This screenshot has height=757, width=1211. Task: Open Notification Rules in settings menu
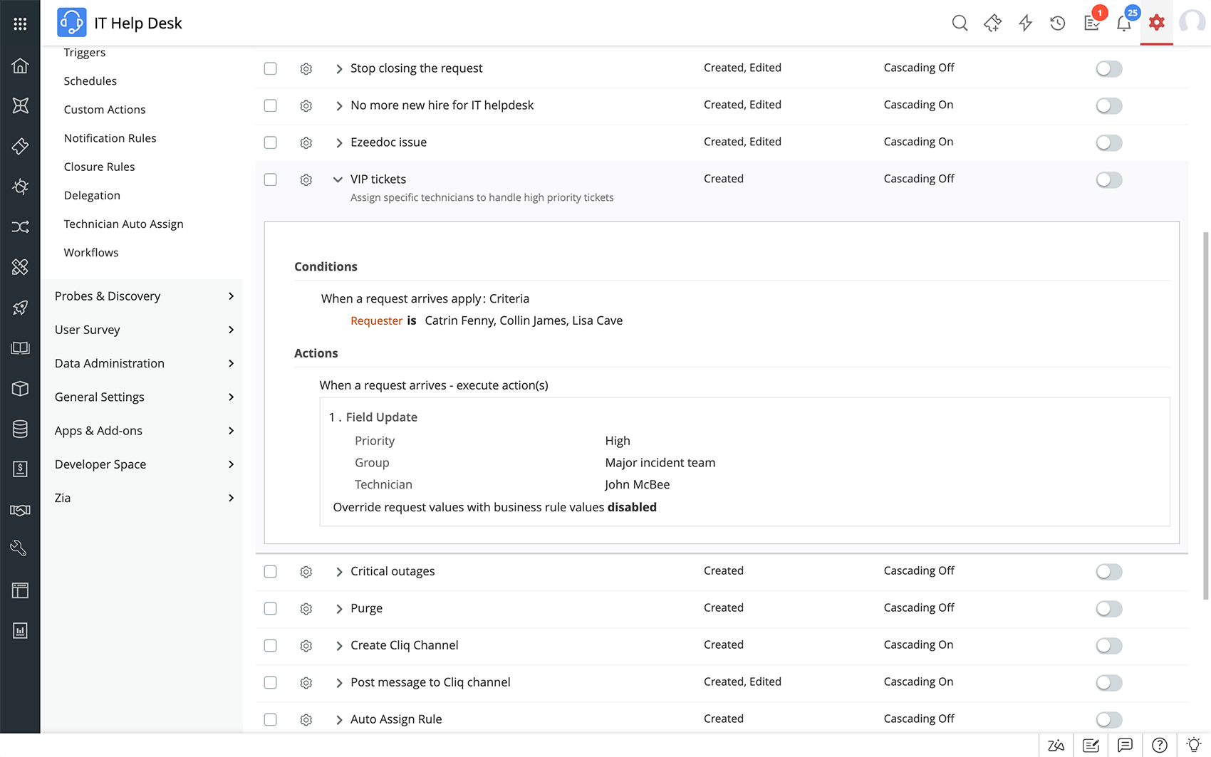[110, 138]
